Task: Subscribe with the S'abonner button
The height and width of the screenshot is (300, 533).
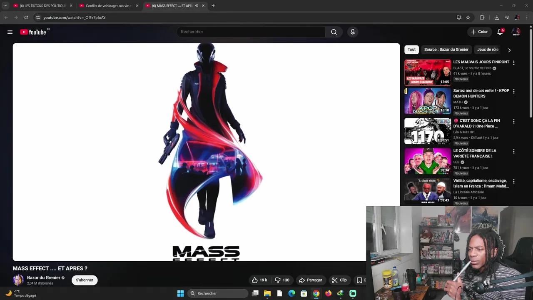Action: click(85, 280)
